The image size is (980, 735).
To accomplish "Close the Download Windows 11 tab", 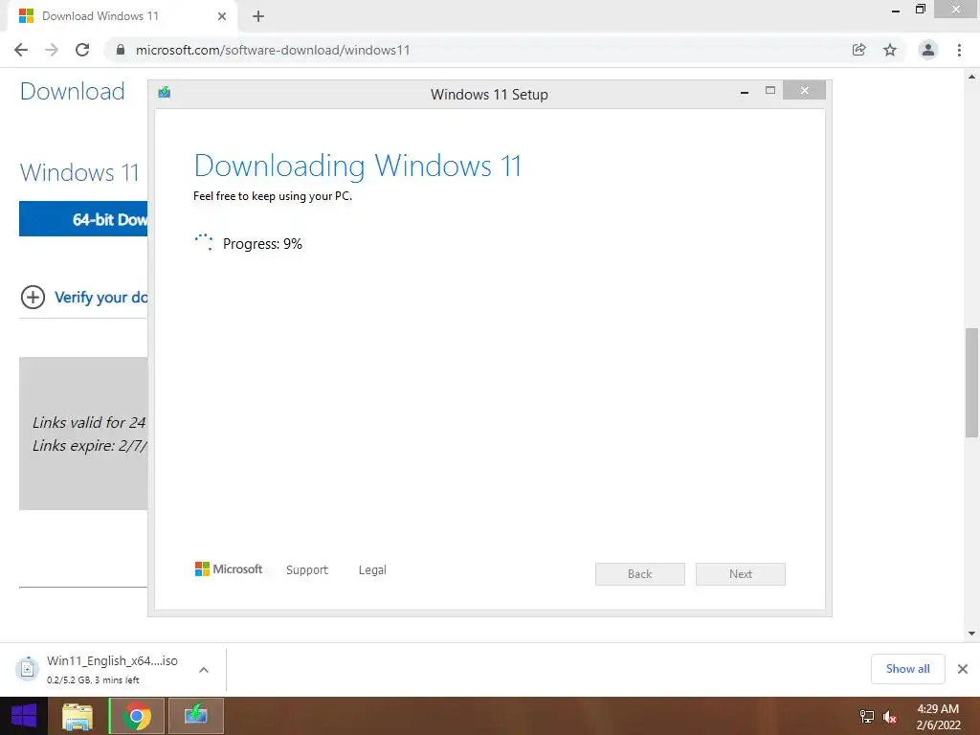I will [222, 16].
